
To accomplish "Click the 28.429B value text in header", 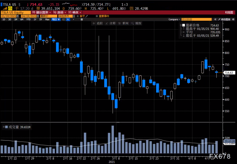I will coord(141,9).
